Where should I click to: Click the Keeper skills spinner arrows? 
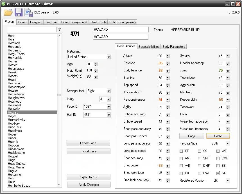228,100
